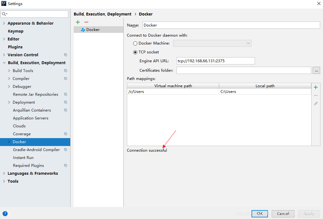Click project-level icon next to Remote Jar Repositories
The image size is (323, 219).
[x=65, y=94]
